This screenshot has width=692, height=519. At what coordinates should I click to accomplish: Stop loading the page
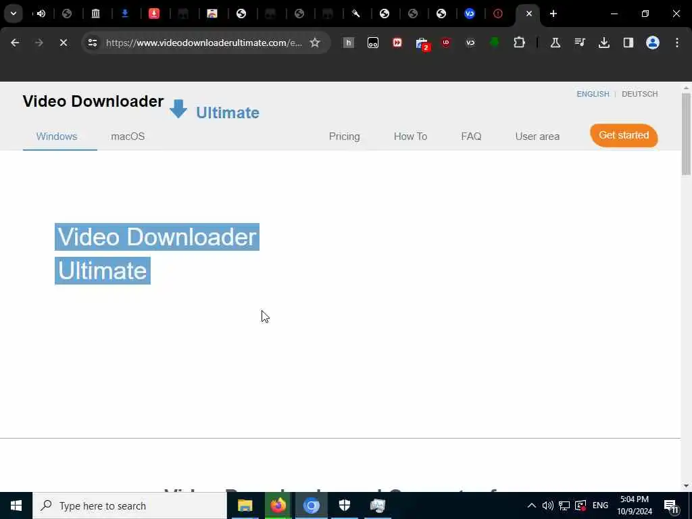pos(63,43)
